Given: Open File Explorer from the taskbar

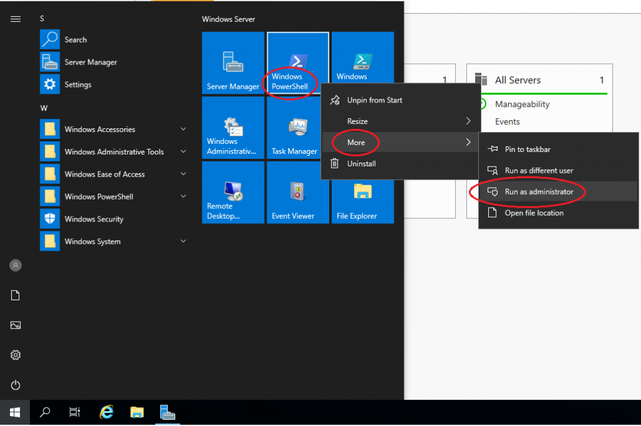Looking at the screenshot, I should point(137,412).
